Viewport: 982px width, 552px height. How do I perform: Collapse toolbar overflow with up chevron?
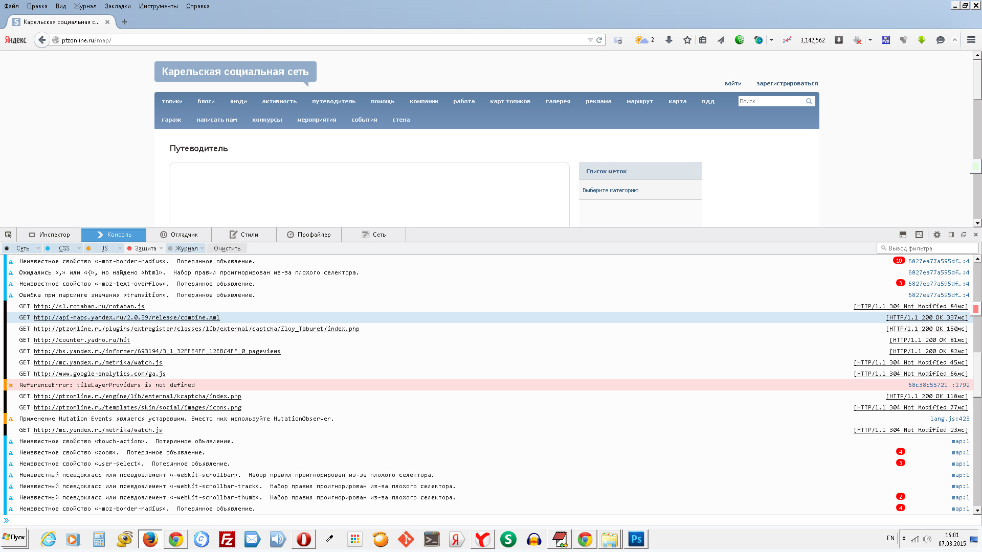pos(954,40)
